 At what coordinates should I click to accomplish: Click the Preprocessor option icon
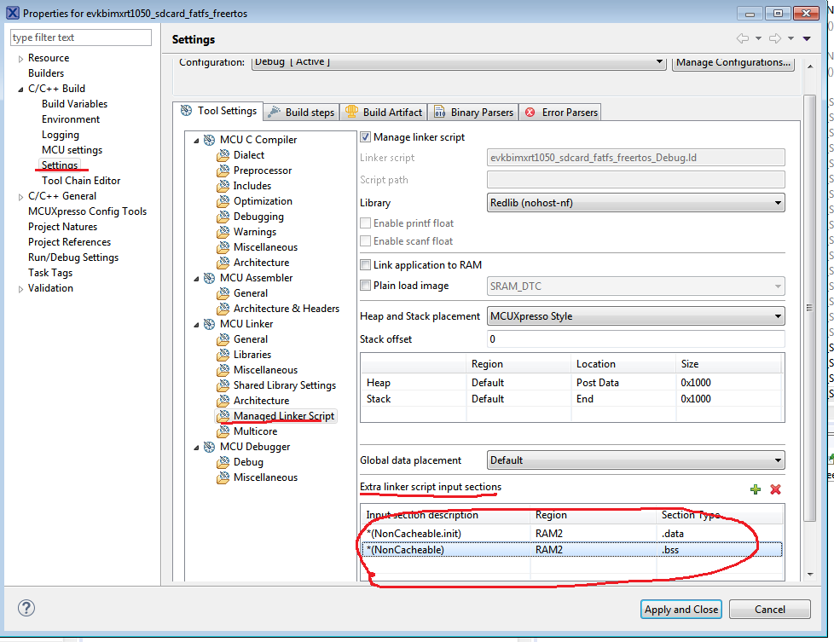point(223,171)
